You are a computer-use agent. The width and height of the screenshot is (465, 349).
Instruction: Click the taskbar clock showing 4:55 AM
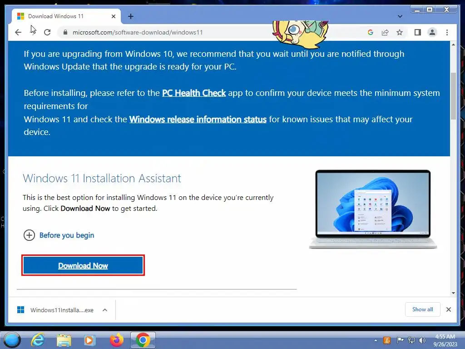(445, 340)
